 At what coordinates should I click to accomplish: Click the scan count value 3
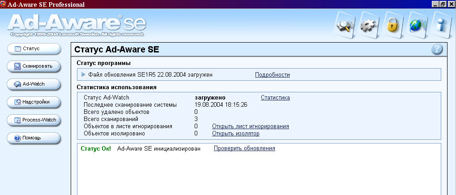point(196,119)
